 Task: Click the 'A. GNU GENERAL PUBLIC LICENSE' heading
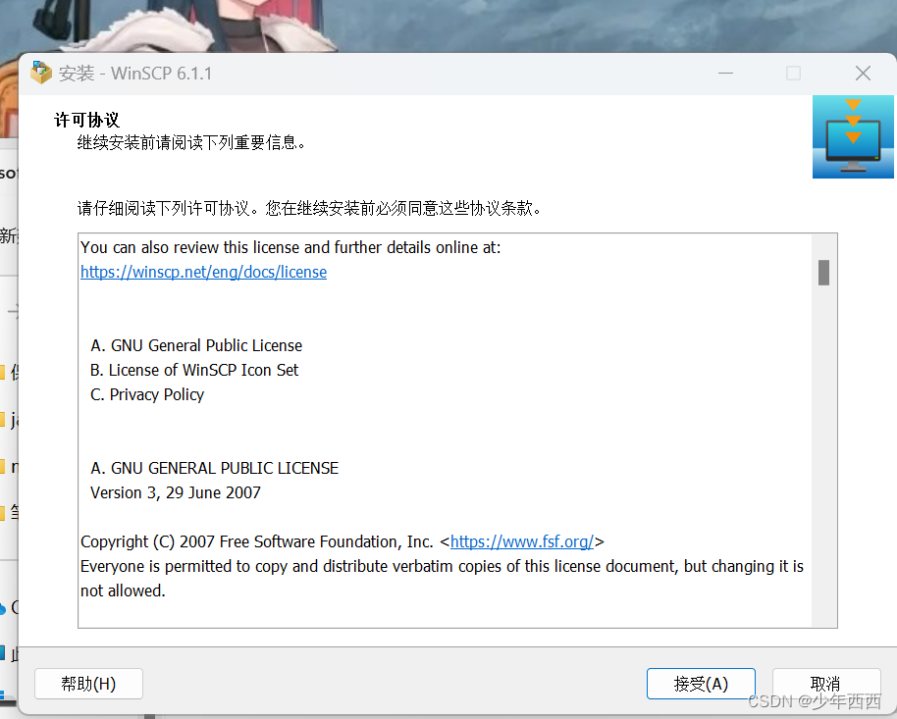pos(215,468)
